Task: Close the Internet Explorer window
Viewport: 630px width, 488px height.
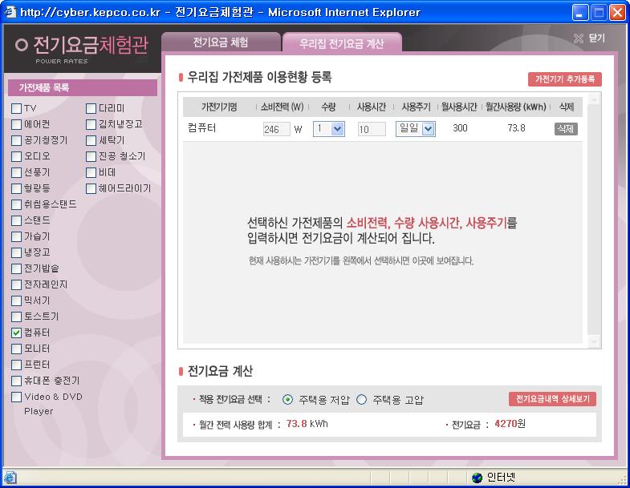Action: point(616,13)
